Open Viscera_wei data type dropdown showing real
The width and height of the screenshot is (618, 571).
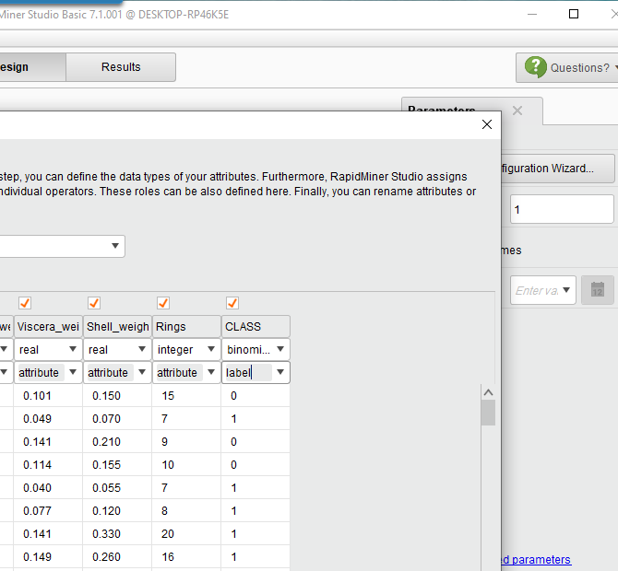[48, 349]
